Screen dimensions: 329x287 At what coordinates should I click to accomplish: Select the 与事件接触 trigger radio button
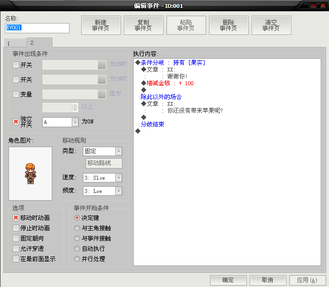(77, 239)
